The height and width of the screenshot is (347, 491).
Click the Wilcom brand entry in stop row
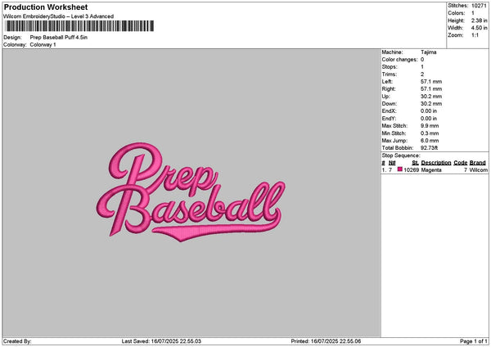478,170
